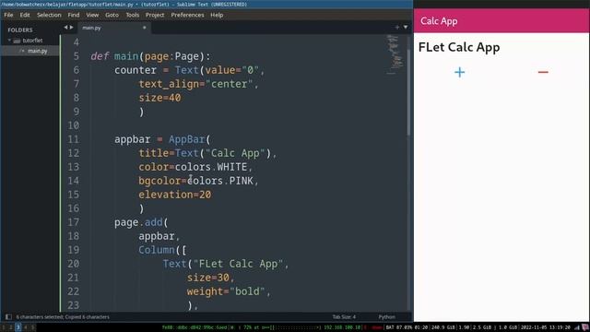
Task: Click line number 17 in gutter
Action: [x=74, y=222]
